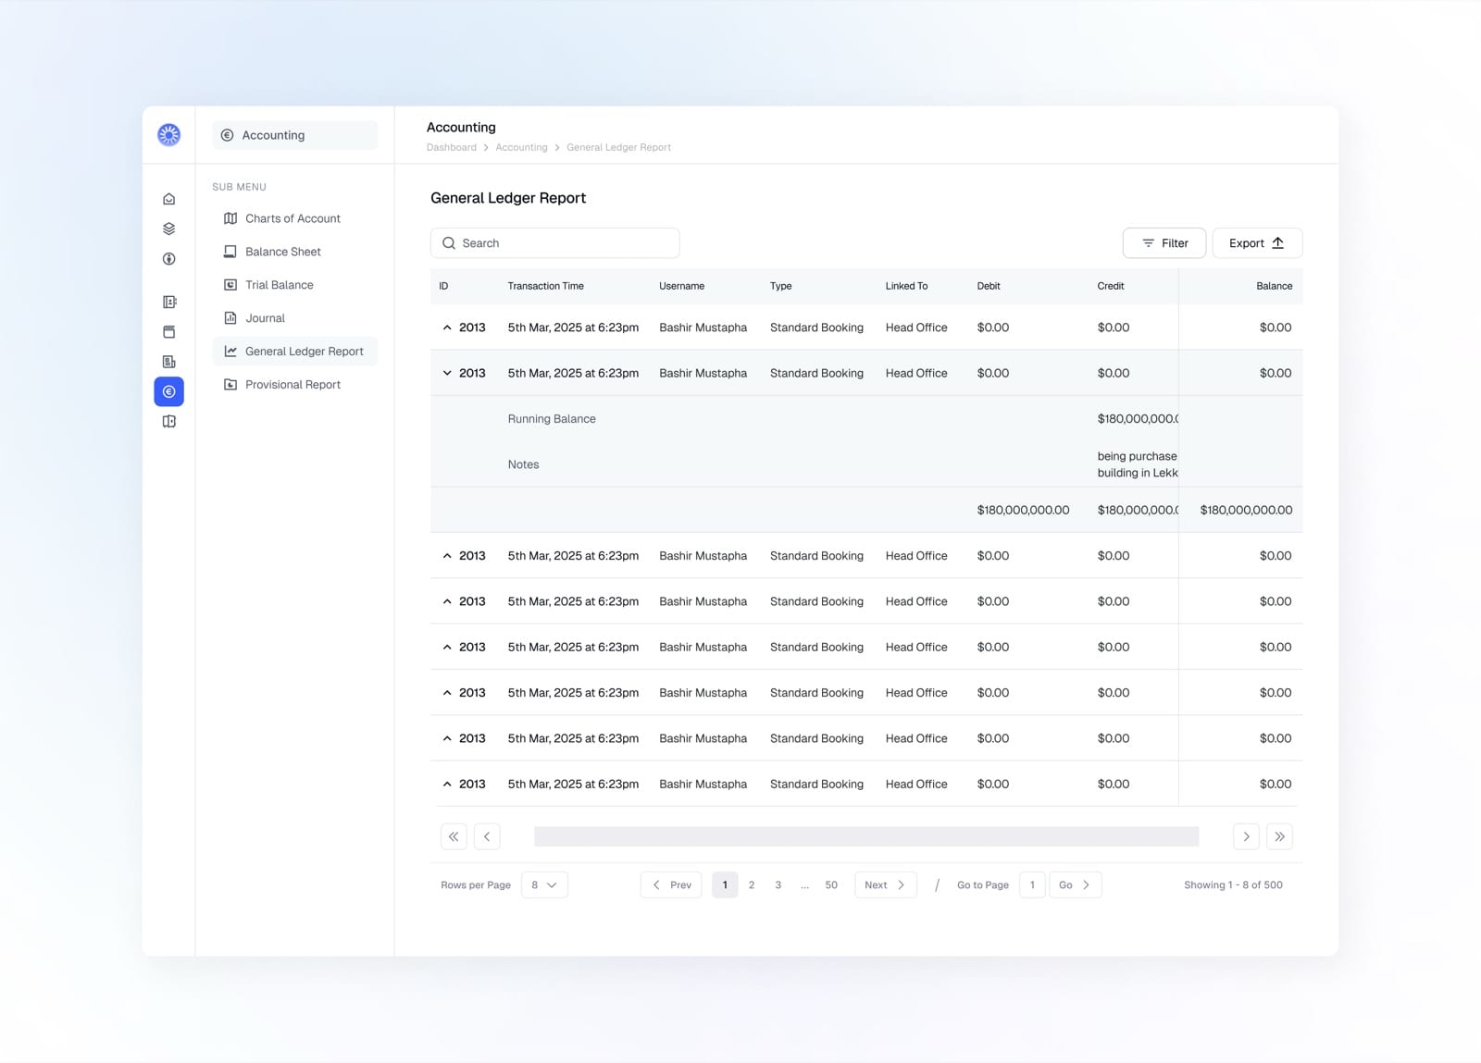Click the Prev pagination button

671,884
